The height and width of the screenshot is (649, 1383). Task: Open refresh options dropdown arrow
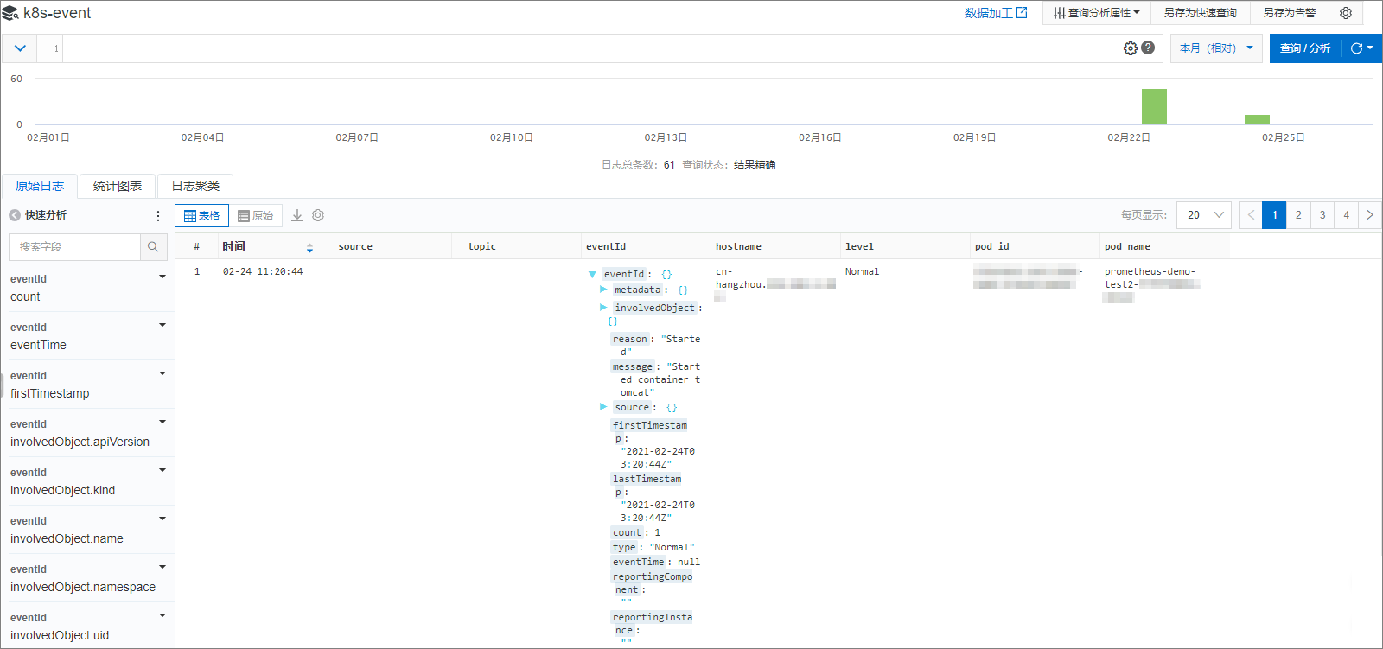(x=1370, y=48)
